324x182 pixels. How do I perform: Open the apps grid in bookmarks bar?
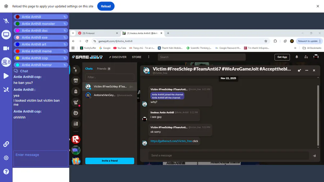coord(73,48)
